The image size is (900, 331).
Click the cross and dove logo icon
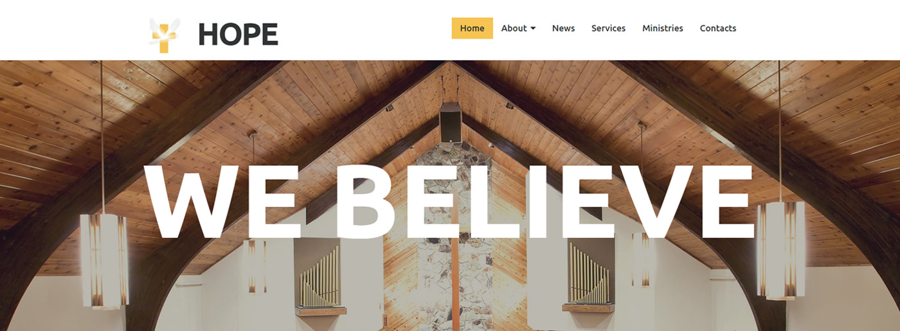click(x=165, y=35)
